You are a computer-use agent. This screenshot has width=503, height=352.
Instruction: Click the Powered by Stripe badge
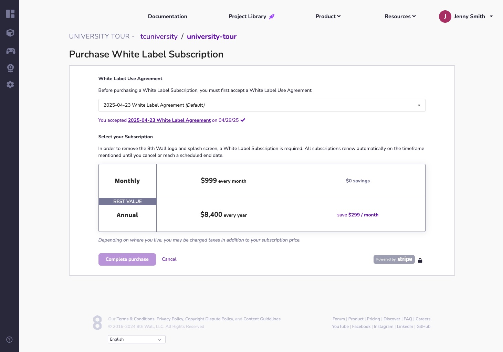394,259
